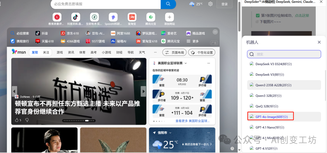This screenshot has height=153, width=327.
Task: Open the 爱淘宝 shortcut icon
Action: tap(132, 17)
